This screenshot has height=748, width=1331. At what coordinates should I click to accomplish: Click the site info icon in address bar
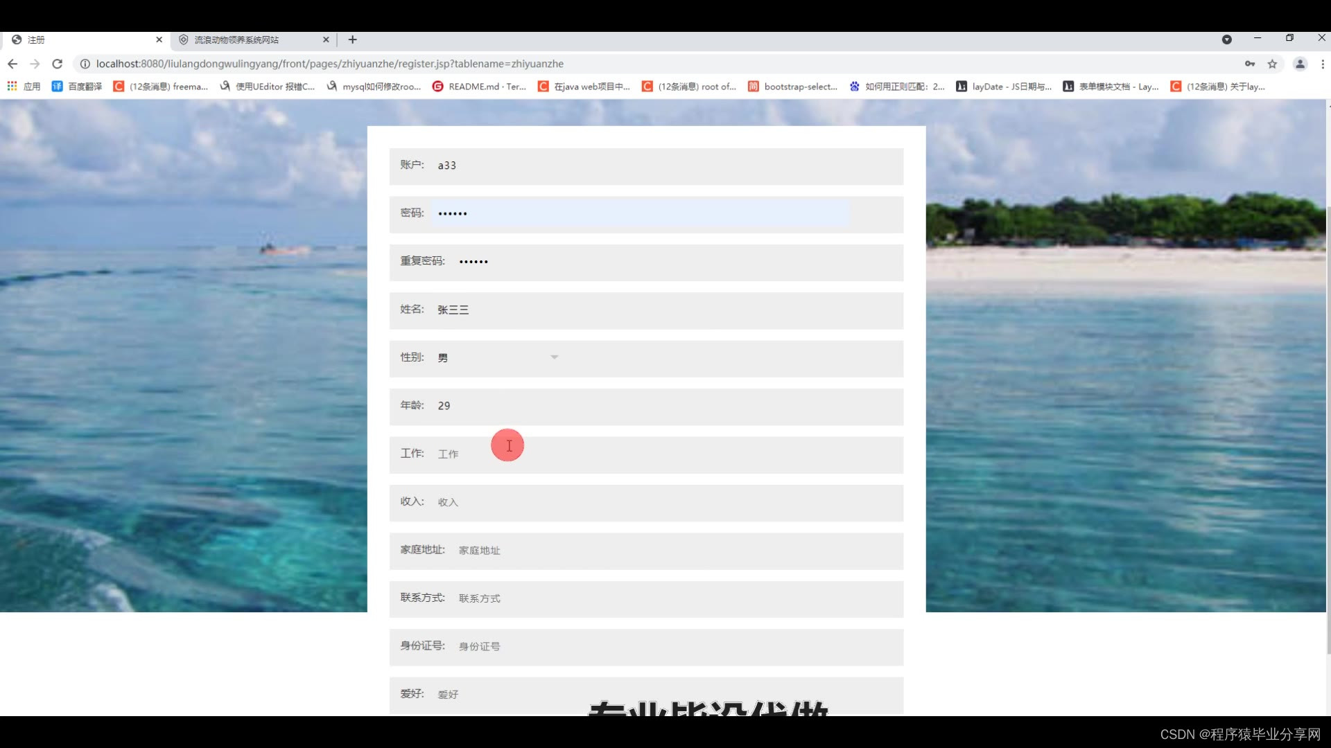click(x=85, y=64)
